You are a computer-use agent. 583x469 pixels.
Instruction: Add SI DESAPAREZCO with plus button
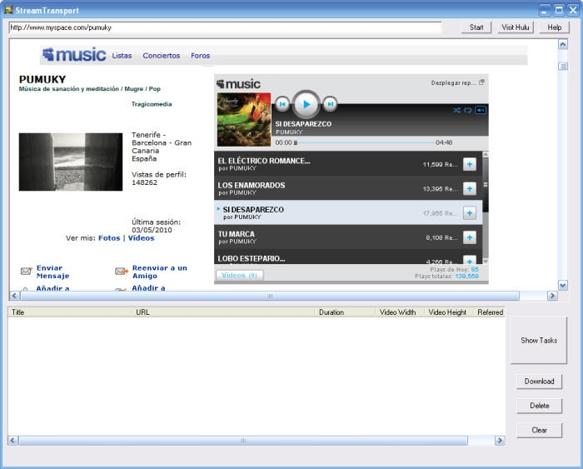(x=470, y=213)
